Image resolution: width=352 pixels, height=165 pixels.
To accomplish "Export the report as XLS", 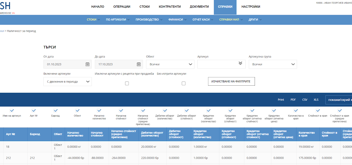I will [316, 100].
